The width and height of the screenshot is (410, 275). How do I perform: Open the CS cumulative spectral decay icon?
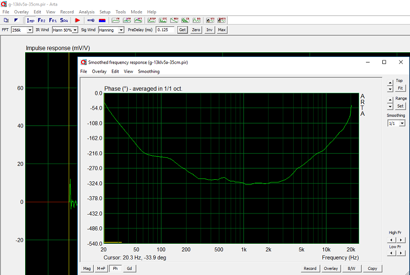[186, 20]
